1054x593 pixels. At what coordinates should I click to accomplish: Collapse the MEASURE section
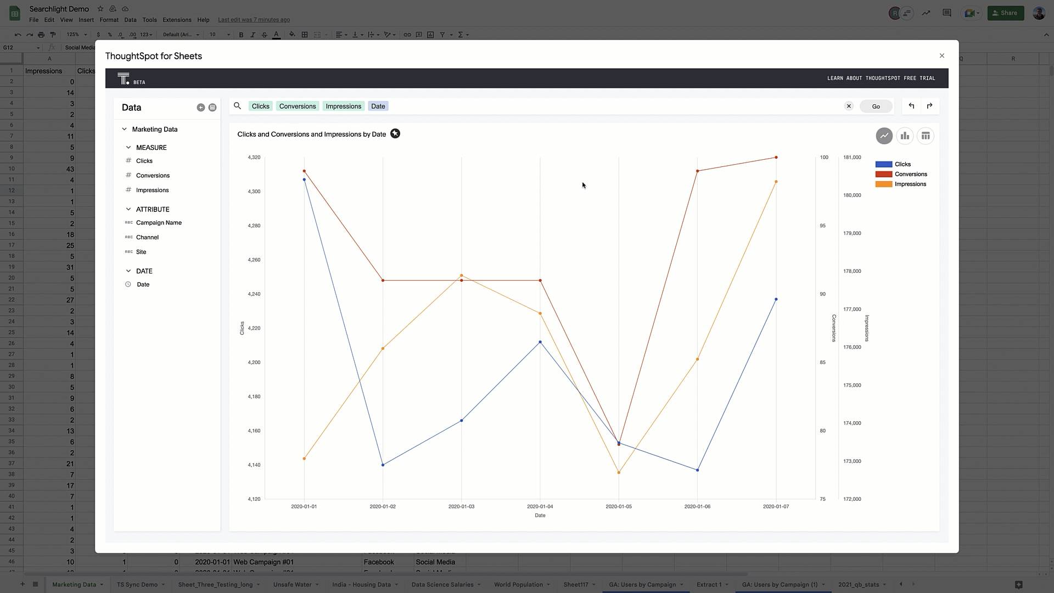[x=128, y=147]
